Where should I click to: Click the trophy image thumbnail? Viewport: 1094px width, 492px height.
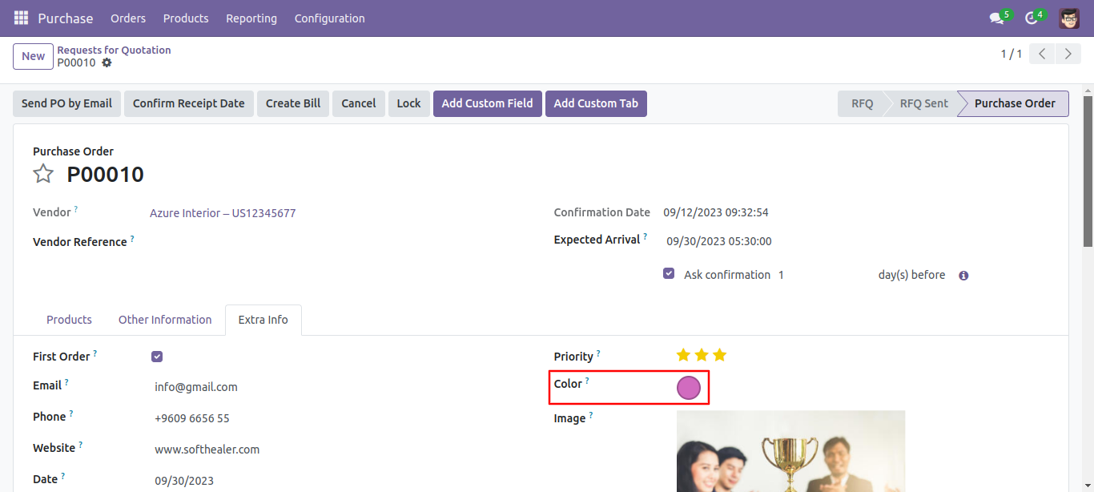pos(790,451)
